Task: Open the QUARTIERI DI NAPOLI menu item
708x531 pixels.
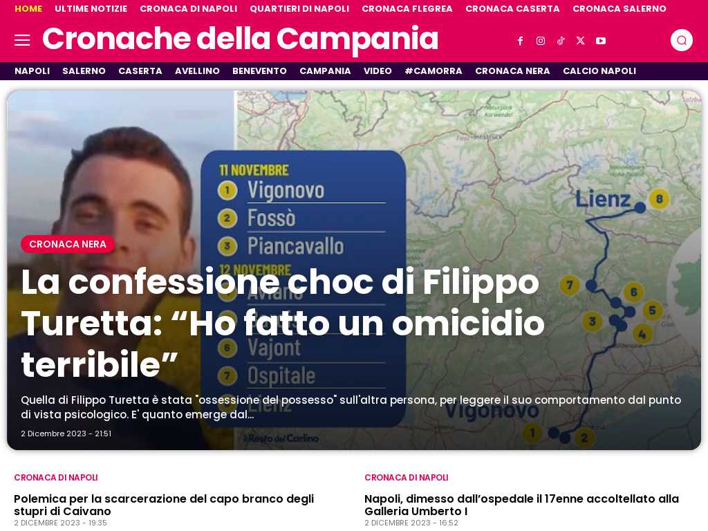Action: tap(299, 8)
